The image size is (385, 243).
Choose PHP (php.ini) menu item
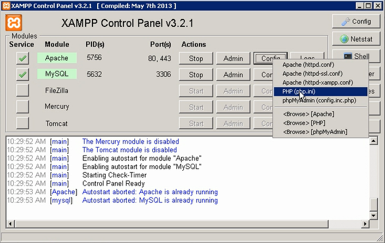(x=321, y=91)
